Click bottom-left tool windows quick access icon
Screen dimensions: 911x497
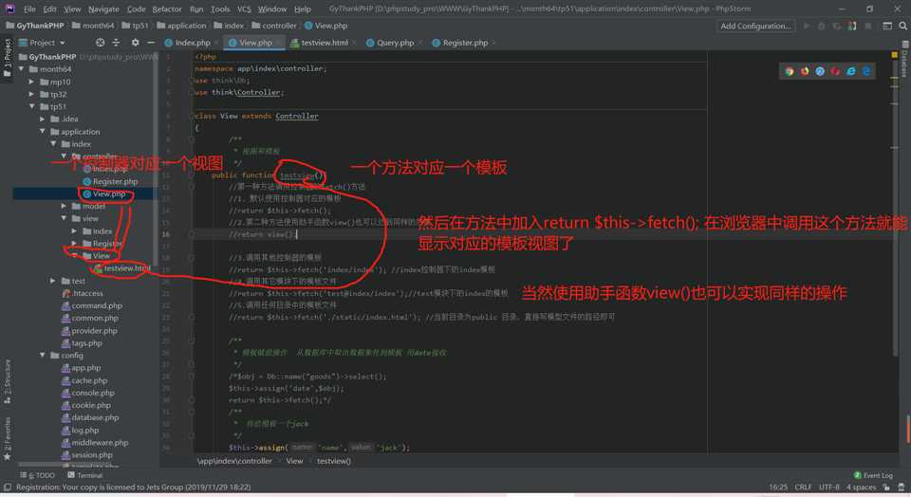point(8,488)
